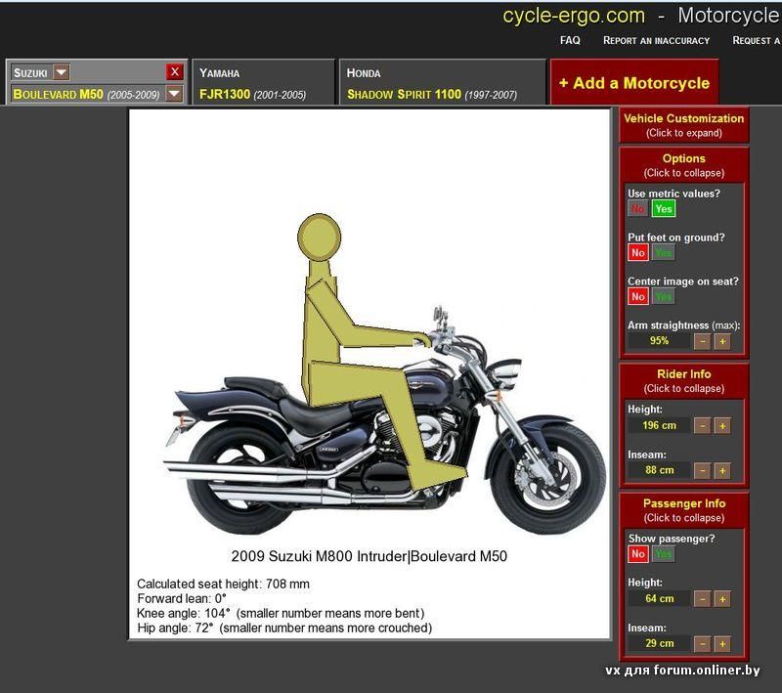782x693 pixels.
Task: Enable Show passenger with Yes
Action: [664, 554]
